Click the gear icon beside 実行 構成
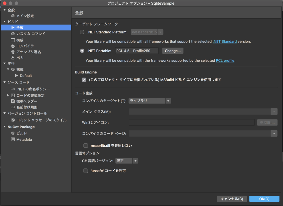 click(x=13, y=69)
